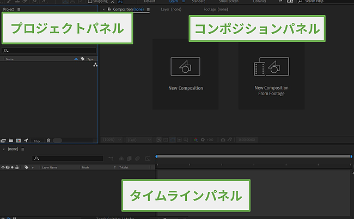
Task: Open the timeline panel menu icon
Action: point(22,149)
